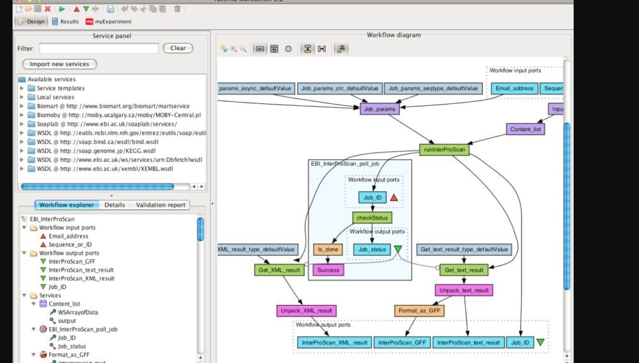Click the Filter text field
Image resolution: width=639 pixels, height=363 pixels.
tap(99, 48)
